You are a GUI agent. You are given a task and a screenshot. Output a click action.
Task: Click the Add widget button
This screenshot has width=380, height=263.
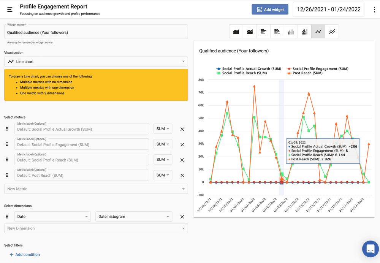coord(270,10)
